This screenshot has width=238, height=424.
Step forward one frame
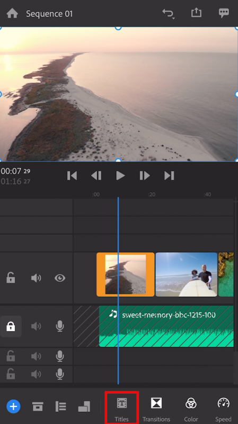coord(145,176)
